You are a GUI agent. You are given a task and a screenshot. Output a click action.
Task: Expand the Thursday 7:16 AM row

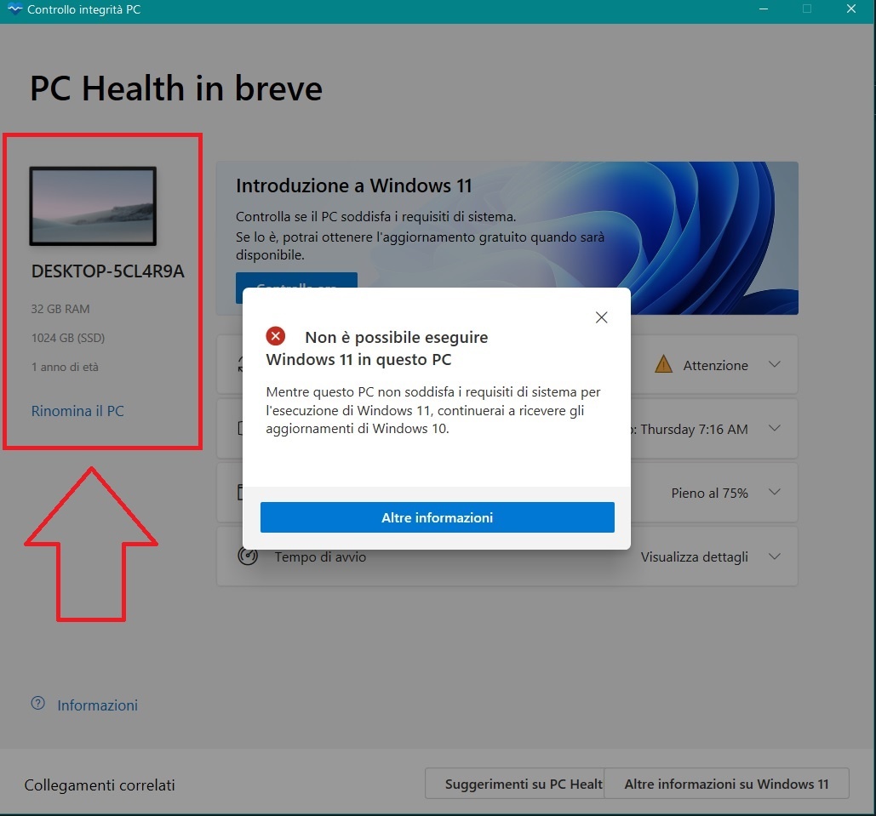775,428
